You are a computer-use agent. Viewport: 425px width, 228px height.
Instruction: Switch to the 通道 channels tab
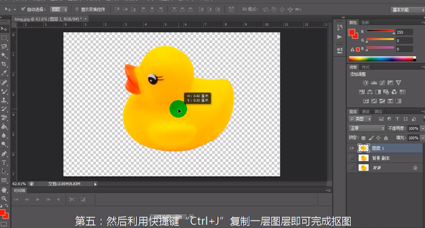[x=366, y=111]
